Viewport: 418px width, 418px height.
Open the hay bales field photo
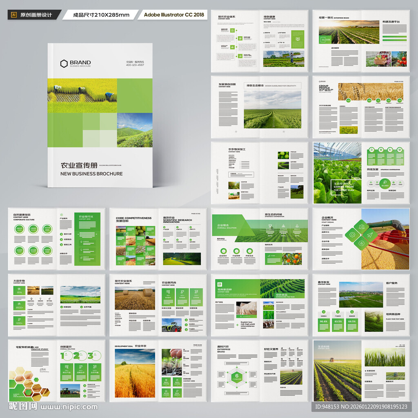pos(135,298)
